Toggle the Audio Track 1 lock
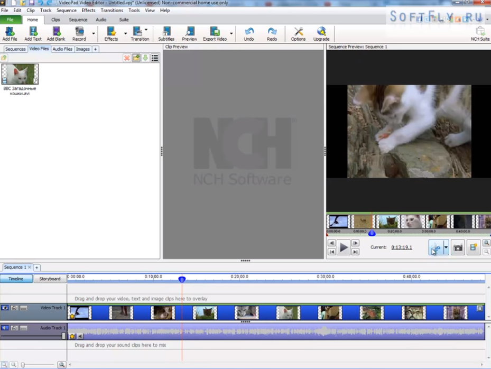 [x=14, y=328]
